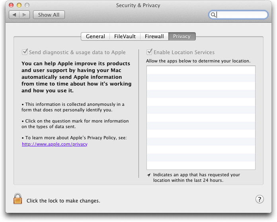The height and width of the screenshot is (222, 277).
Task: Focus the search input field
Action: point(238,15)
